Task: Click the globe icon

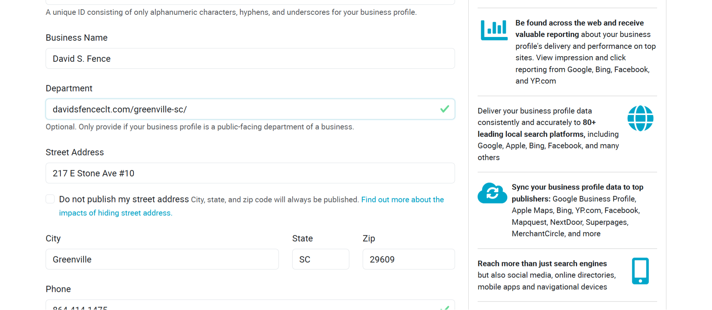Action: [640, 118]
